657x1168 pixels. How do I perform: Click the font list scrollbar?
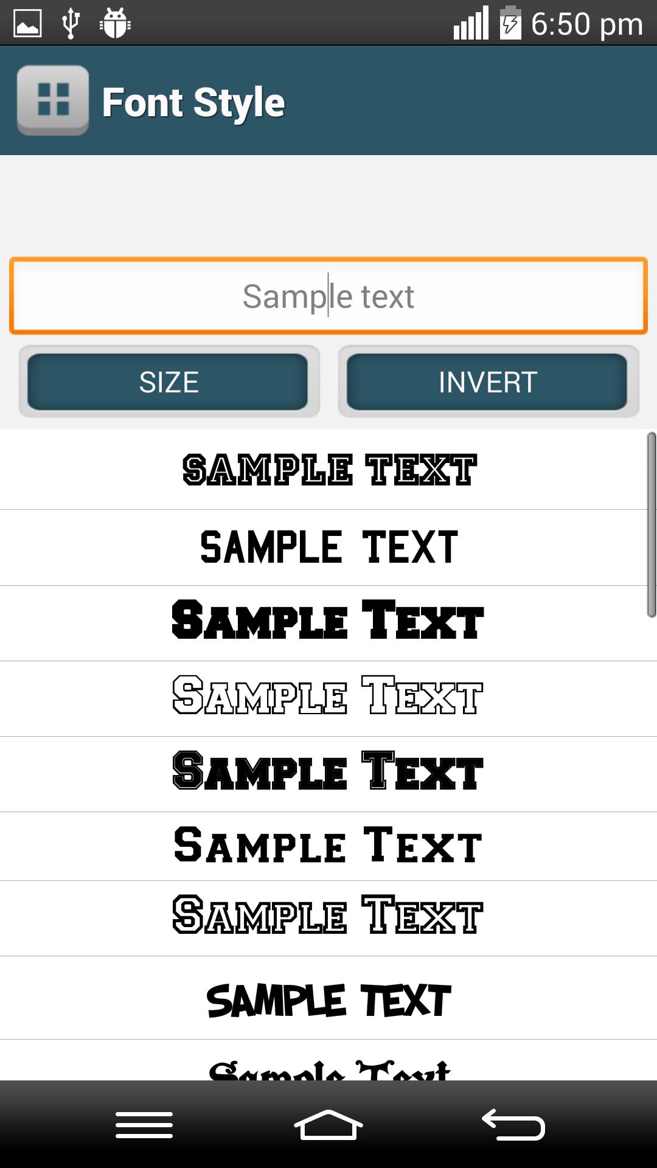(x=651, y=524)
